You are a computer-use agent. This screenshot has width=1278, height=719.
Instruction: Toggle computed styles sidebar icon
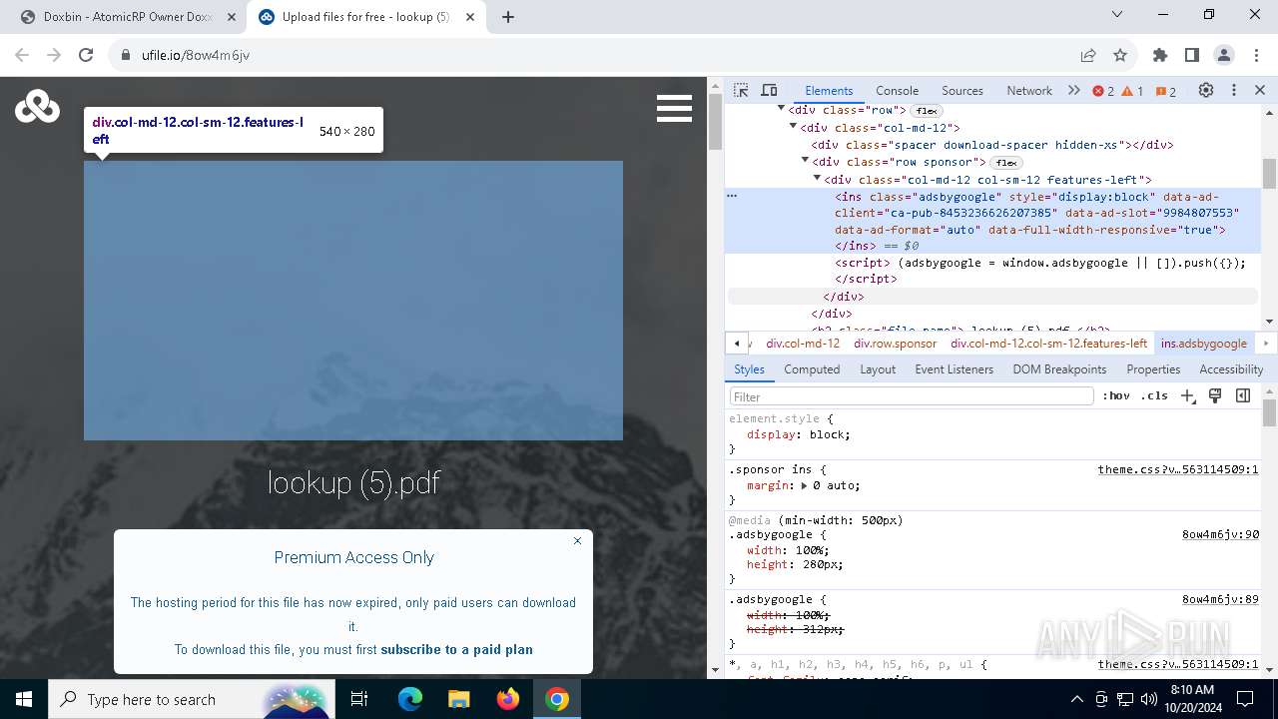[x=1243, y=396]
